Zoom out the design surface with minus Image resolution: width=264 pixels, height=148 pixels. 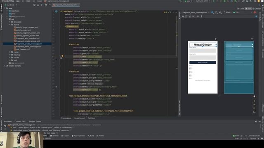point(254,104)
